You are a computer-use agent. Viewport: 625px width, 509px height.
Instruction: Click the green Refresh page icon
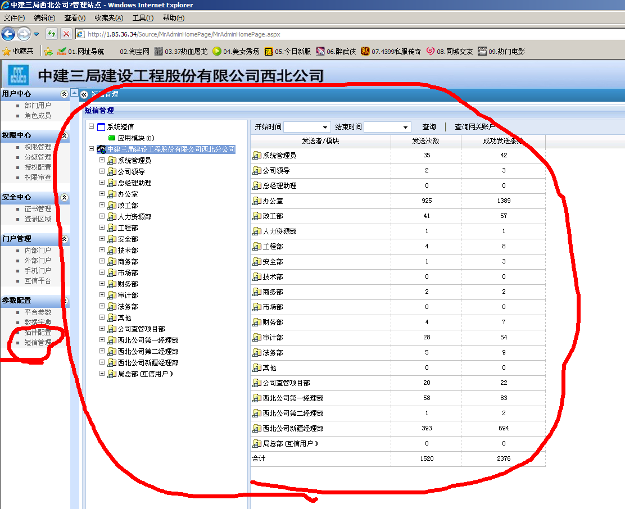tap(51, 34)
